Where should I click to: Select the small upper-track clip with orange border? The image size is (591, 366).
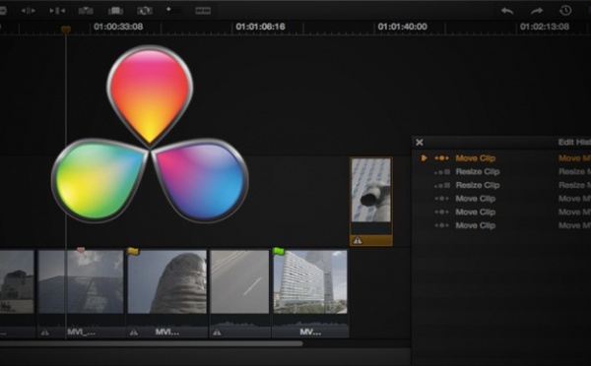tap(371, 202)
